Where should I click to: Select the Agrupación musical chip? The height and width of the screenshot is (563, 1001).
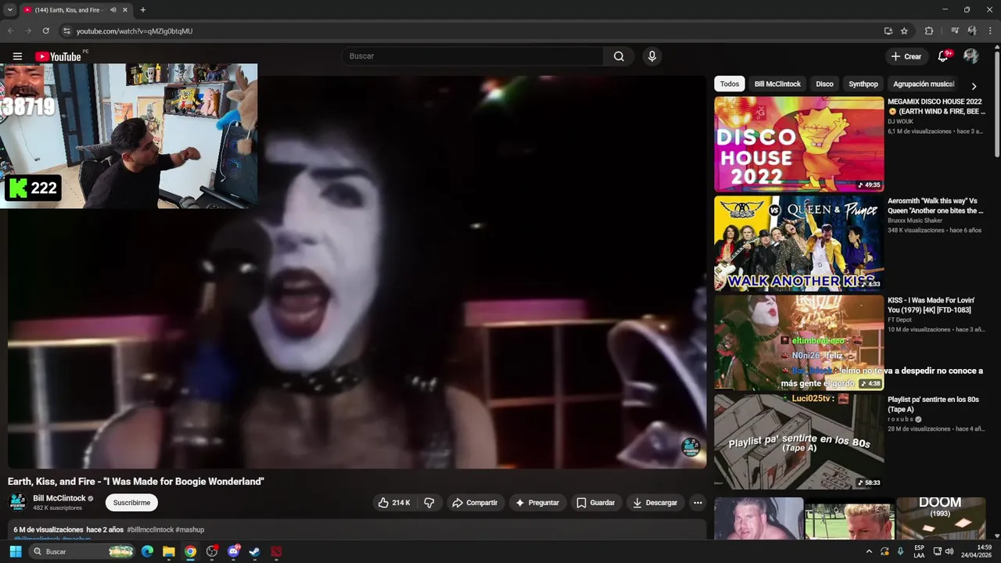(x=924, y=84)
